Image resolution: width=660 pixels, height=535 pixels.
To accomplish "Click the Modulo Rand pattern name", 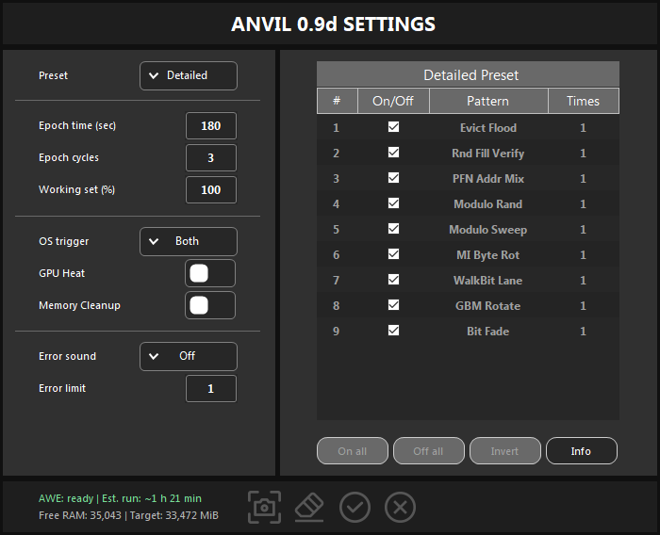I will pos(488,204).
